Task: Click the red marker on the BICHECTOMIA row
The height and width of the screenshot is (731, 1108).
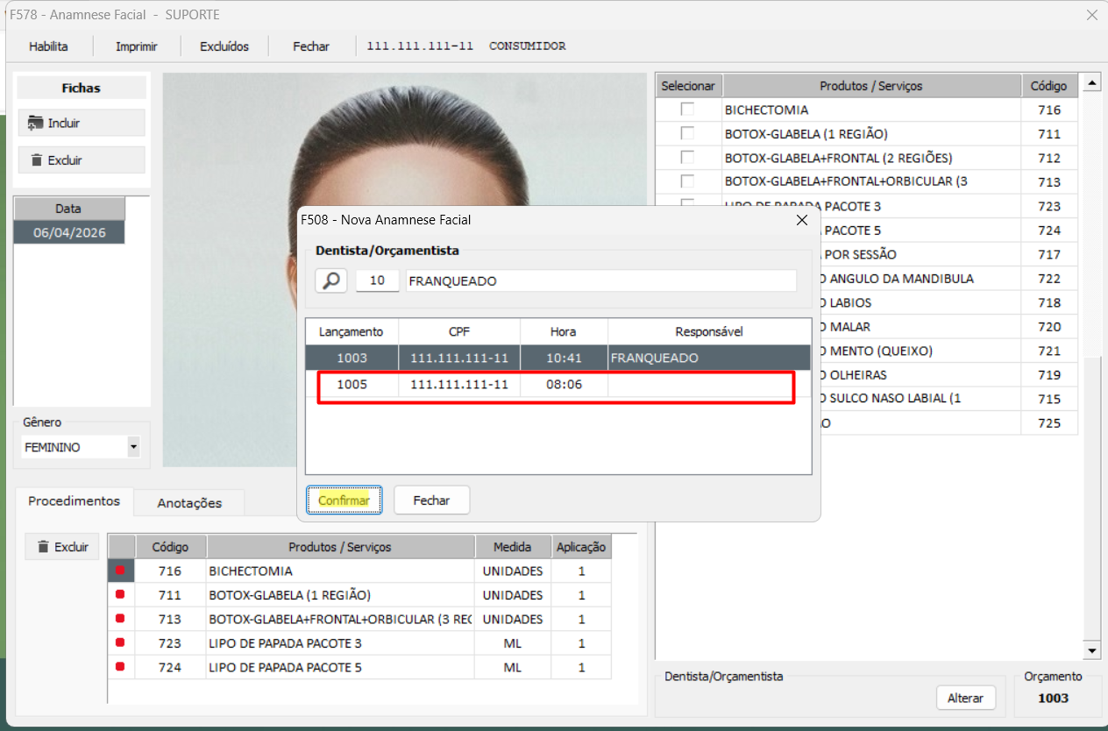Action: click(x=120, y=571)
